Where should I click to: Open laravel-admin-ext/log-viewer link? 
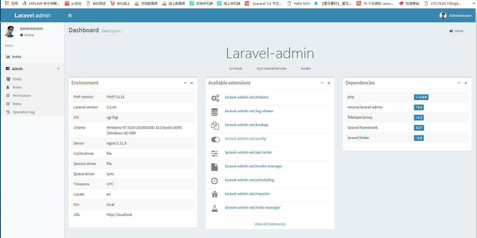click(249, 111)
